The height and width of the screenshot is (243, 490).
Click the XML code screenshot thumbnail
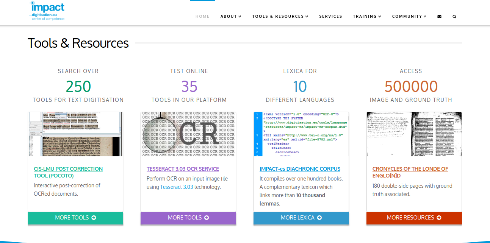coord(301,134)
